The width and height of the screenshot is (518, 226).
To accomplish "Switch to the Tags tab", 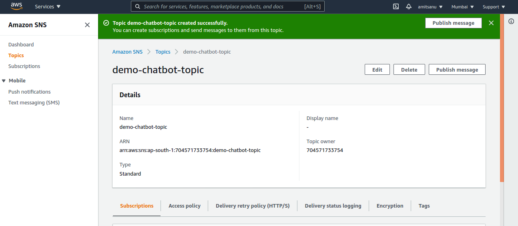I will (x=424, y=206).
